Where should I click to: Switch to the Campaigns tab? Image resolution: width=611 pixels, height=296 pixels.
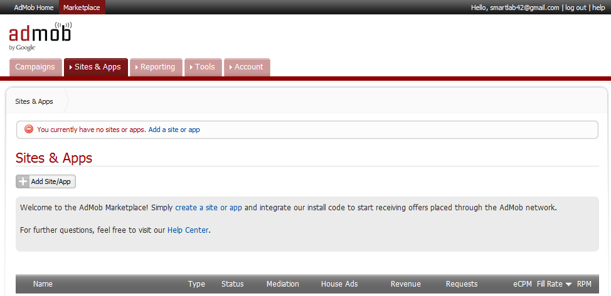click(35, 67)
